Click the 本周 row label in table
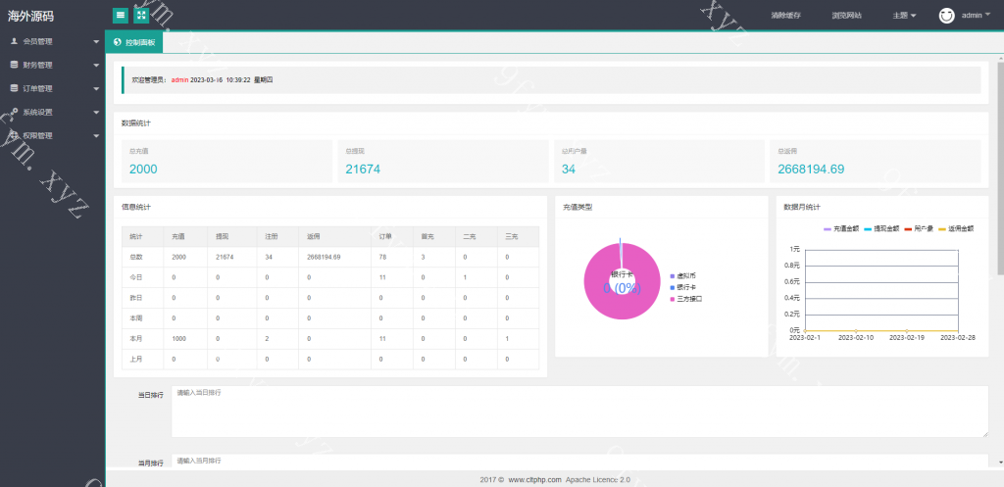 [135, 318]
